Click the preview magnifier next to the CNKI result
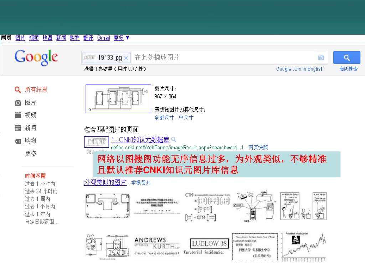 (x=174, y=139)
